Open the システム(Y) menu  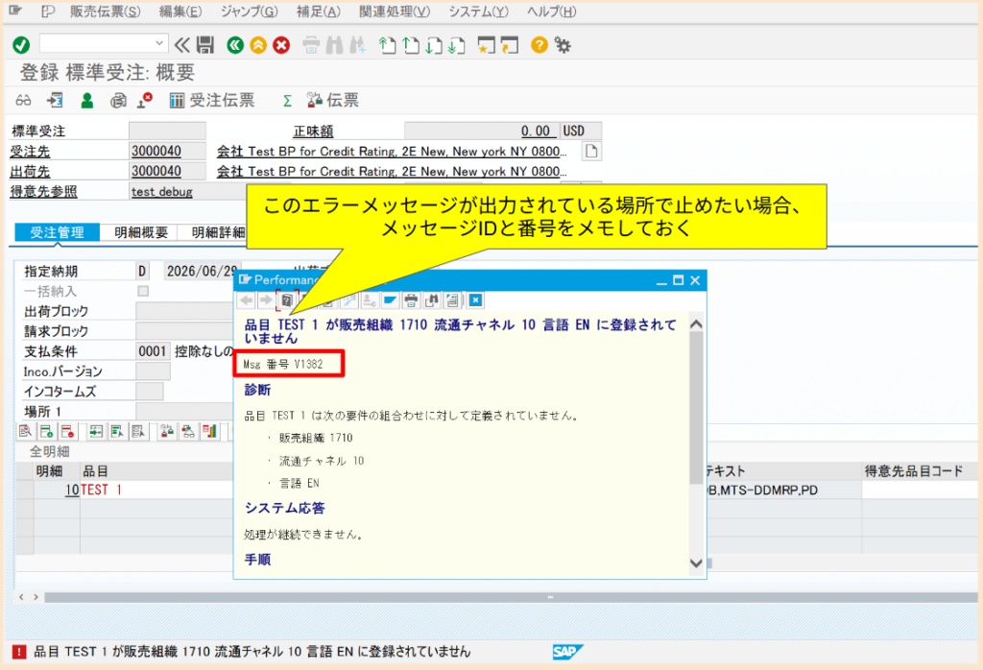[x=478, y=12]
